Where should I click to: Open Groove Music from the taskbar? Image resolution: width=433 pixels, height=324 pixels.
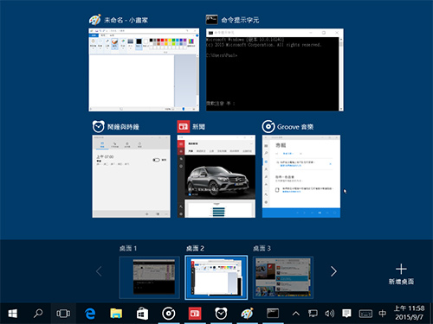click(x=169, y=314)
